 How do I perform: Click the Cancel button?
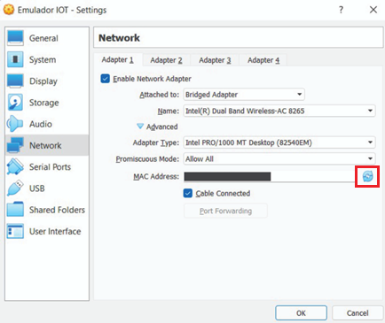[357, 313]
